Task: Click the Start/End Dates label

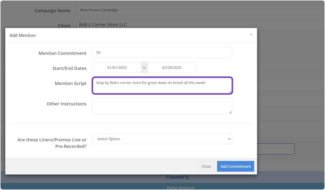Action: 69,68
